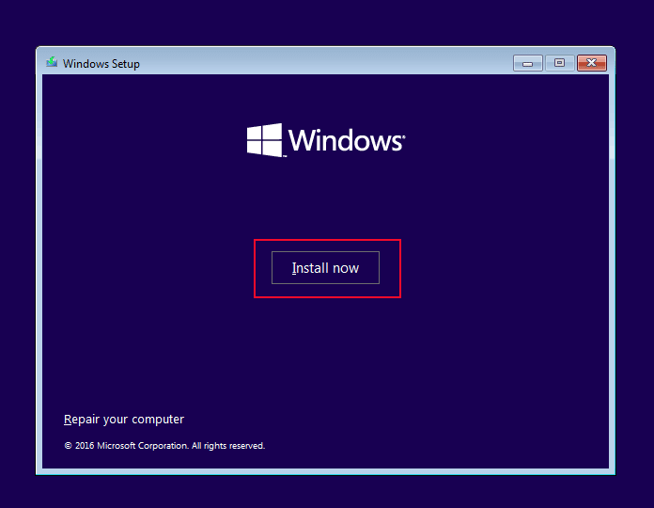Maximize the Windows Setup window

pyautogui.click(x=559, y=63)
